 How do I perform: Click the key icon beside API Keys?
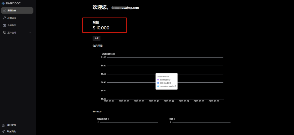pos(4,18)
